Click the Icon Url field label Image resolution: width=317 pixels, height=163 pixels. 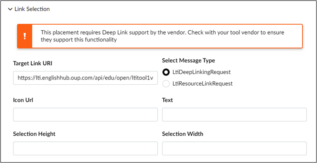pyautogui.click(x=23, y=100)
